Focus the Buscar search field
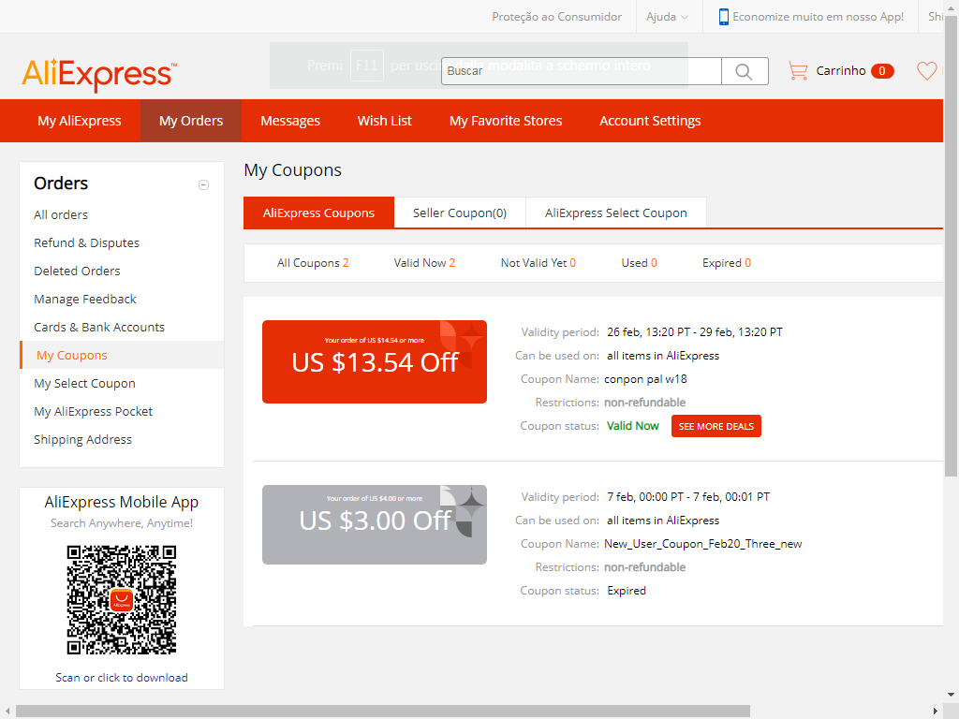Screen dimensions: 959x719 point(581,71)
